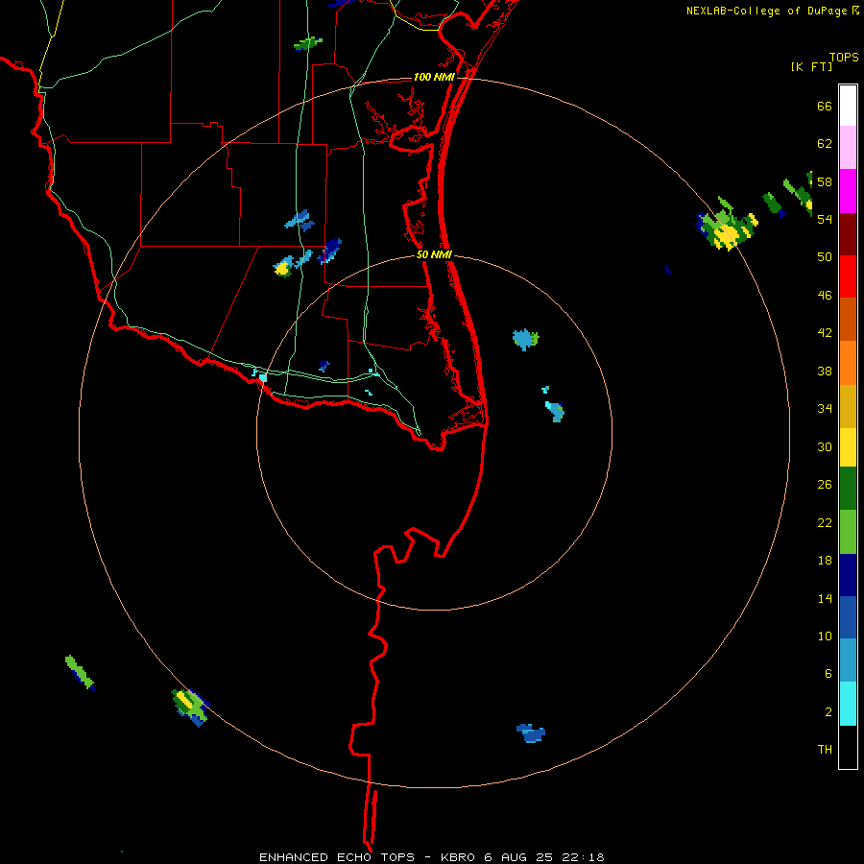Click legend value "42"

pos(825,333)
